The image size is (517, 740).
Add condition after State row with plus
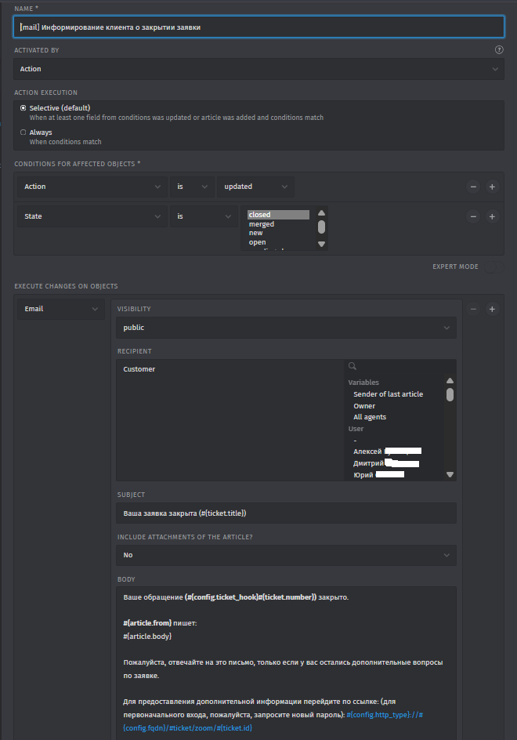[492, 216]
